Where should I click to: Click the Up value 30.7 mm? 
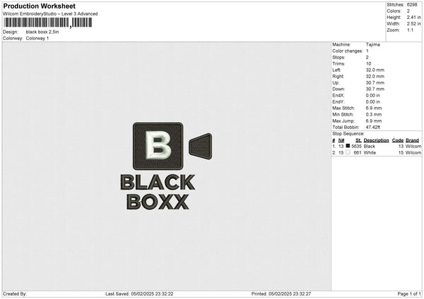(375, 83)
